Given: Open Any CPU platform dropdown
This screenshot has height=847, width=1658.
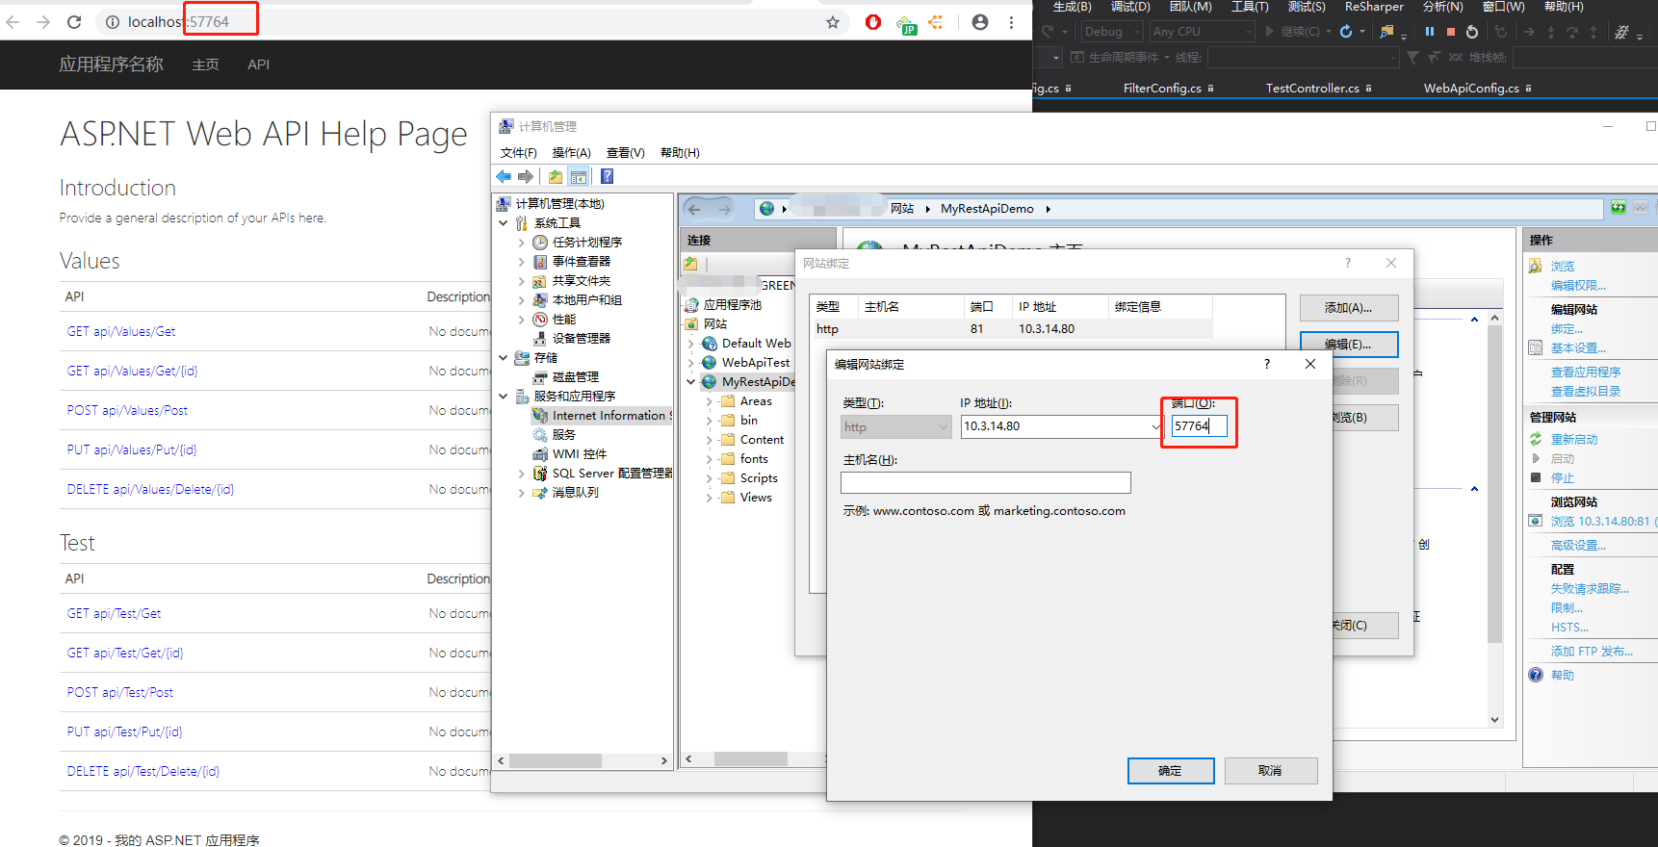Looking at the screenshot, I should tap(1203, 32).
